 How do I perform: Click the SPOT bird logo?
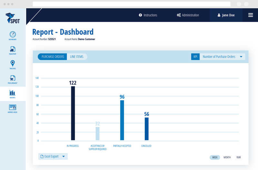tap(13, 18)
